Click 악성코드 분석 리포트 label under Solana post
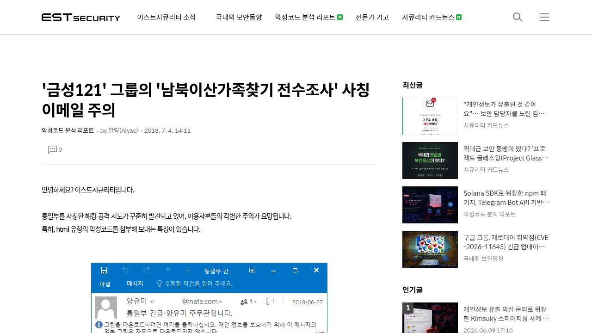The height and width of the screenshot is (333, 592). pos(489,214)
